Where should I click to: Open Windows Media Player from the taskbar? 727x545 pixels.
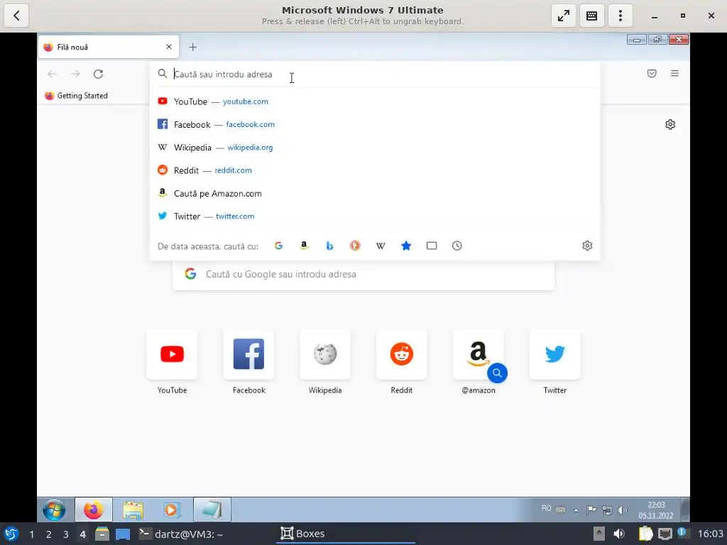click(x=172, y=510)
